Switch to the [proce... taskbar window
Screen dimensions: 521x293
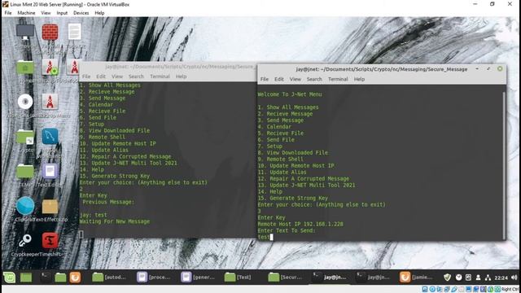pos(154,277)
